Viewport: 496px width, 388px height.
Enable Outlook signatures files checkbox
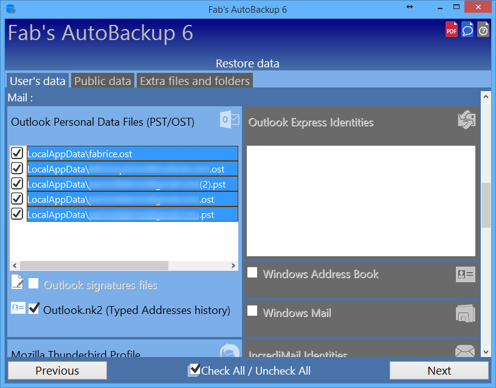[x=33, y=284]
